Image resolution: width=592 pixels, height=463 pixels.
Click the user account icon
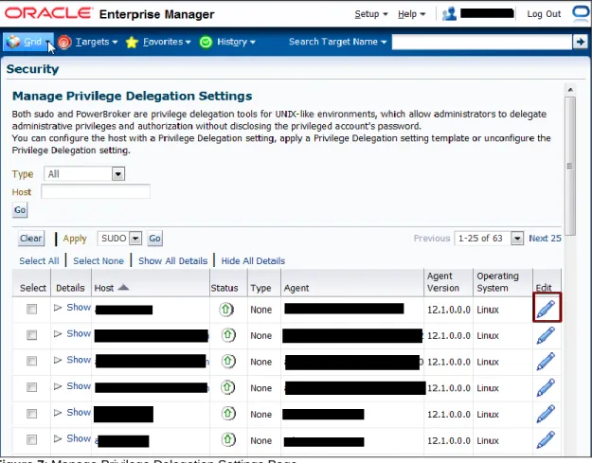coord(449,14)
